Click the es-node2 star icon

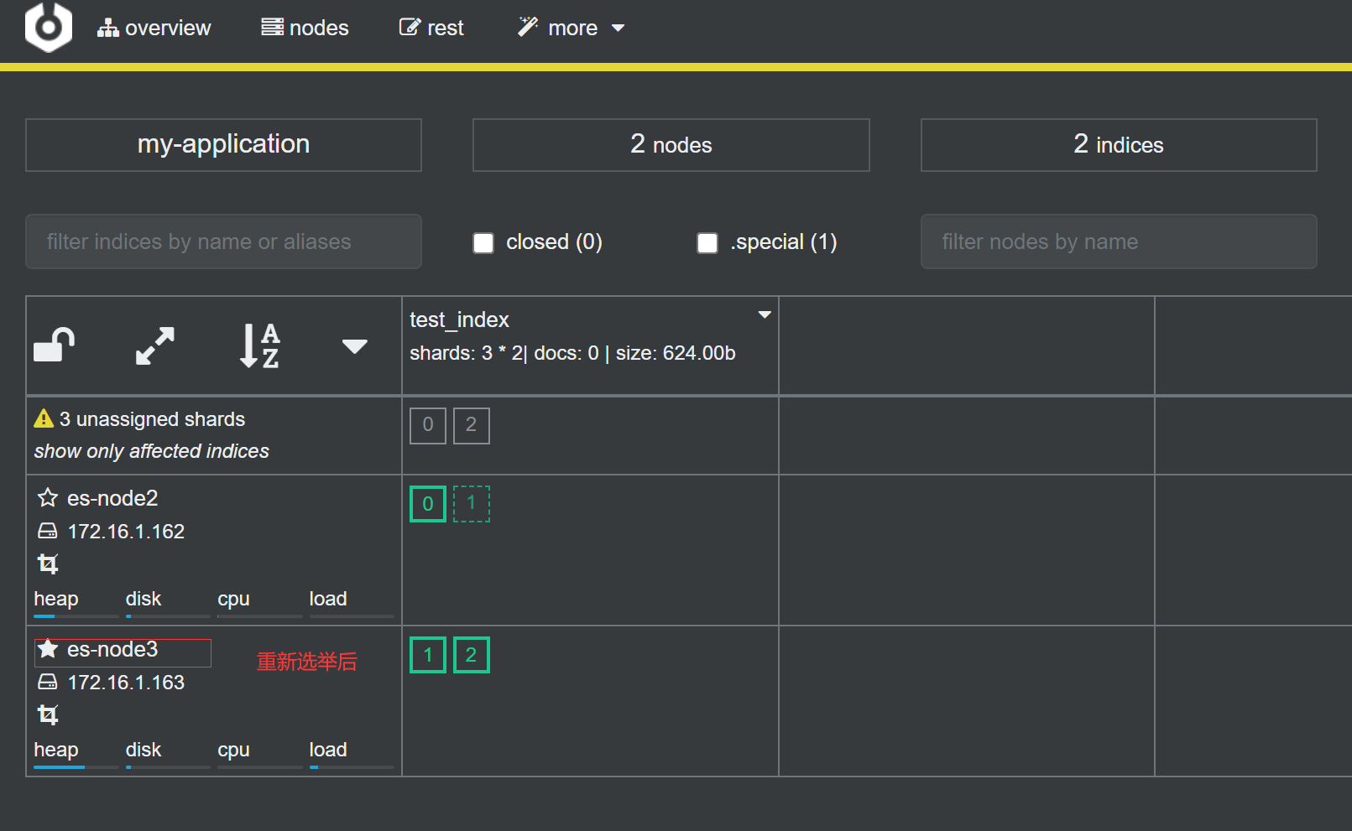[48, 498]
